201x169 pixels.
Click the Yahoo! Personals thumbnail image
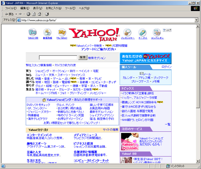[x=130, y=142]
